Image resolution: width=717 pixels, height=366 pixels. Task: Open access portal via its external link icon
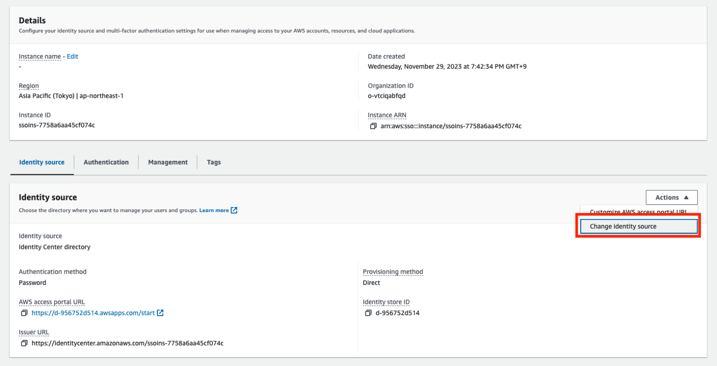(161, 313)
